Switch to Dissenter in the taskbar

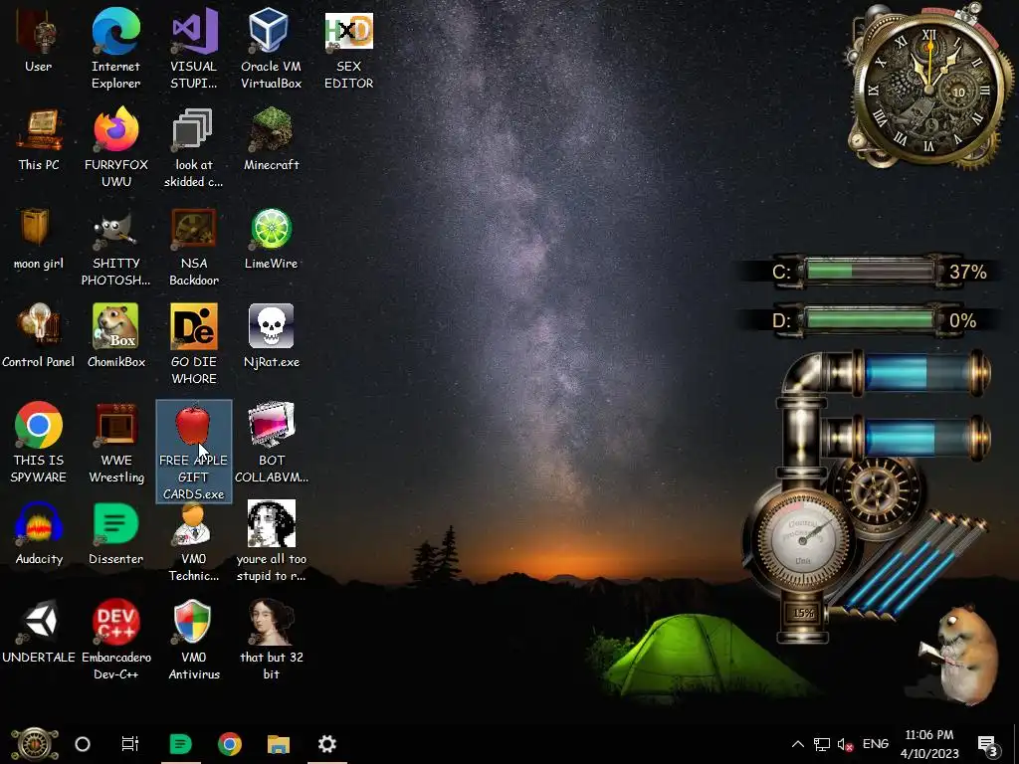(x=181, y=744)
